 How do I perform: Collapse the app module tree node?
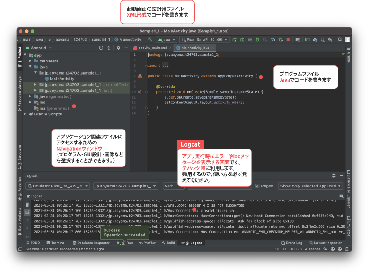[25, 55]
